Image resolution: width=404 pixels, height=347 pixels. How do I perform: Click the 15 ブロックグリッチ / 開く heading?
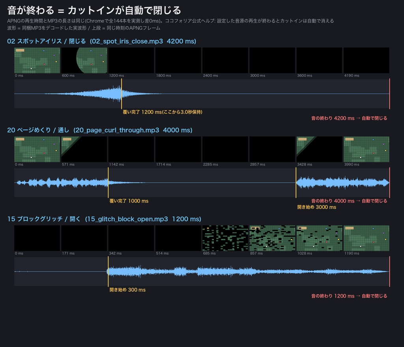pyautogui.click(x=104, y=219)
